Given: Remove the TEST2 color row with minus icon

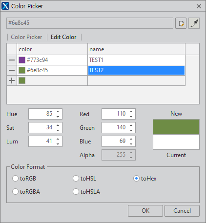Looking at the screenshot, I should point(12,70).
